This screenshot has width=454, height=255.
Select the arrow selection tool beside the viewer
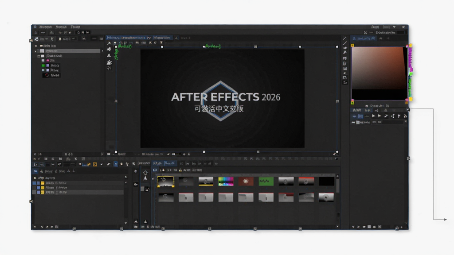109,43
